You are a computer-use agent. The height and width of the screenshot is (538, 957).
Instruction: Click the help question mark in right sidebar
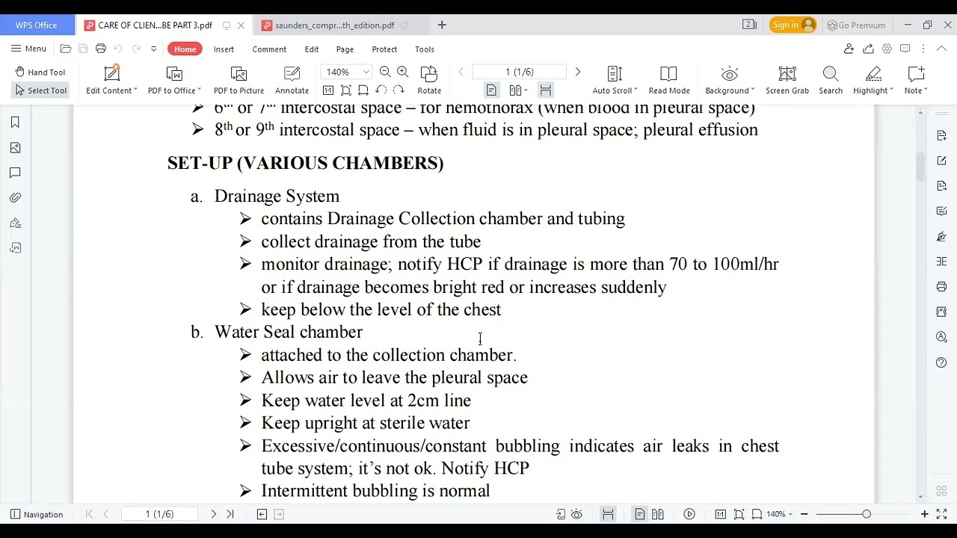click(941, 362)
